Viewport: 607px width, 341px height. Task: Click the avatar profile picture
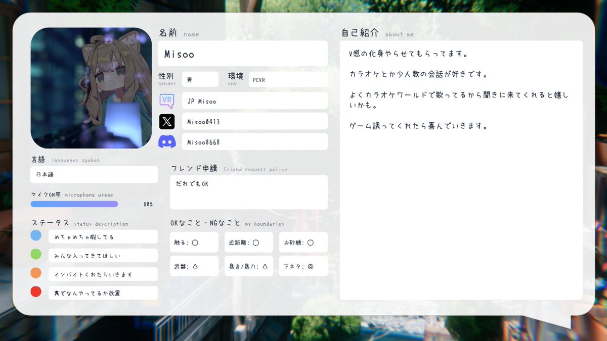(91, 88)
